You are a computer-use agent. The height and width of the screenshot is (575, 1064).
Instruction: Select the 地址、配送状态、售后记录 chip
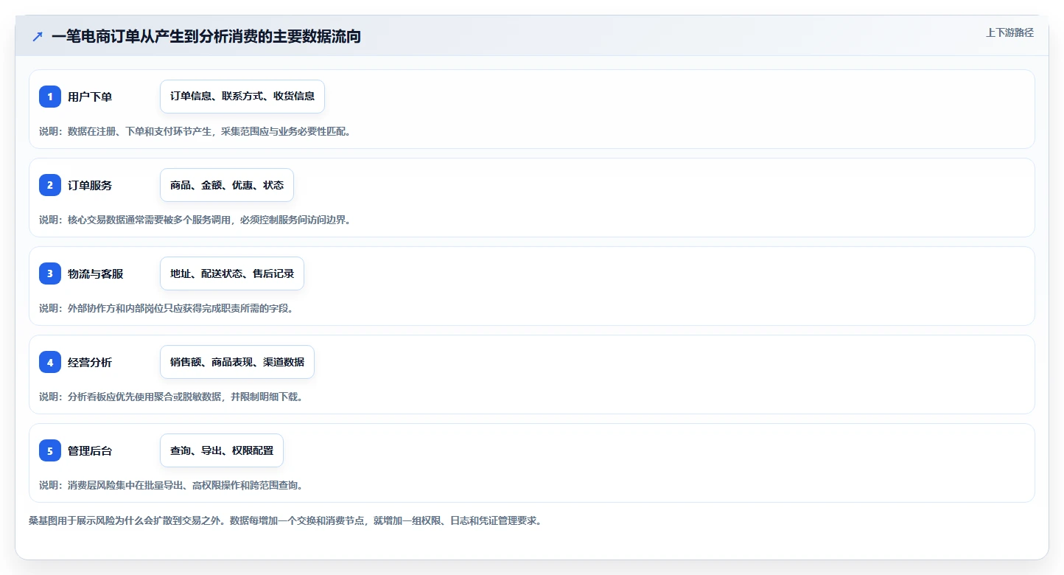tap(232, 273)
